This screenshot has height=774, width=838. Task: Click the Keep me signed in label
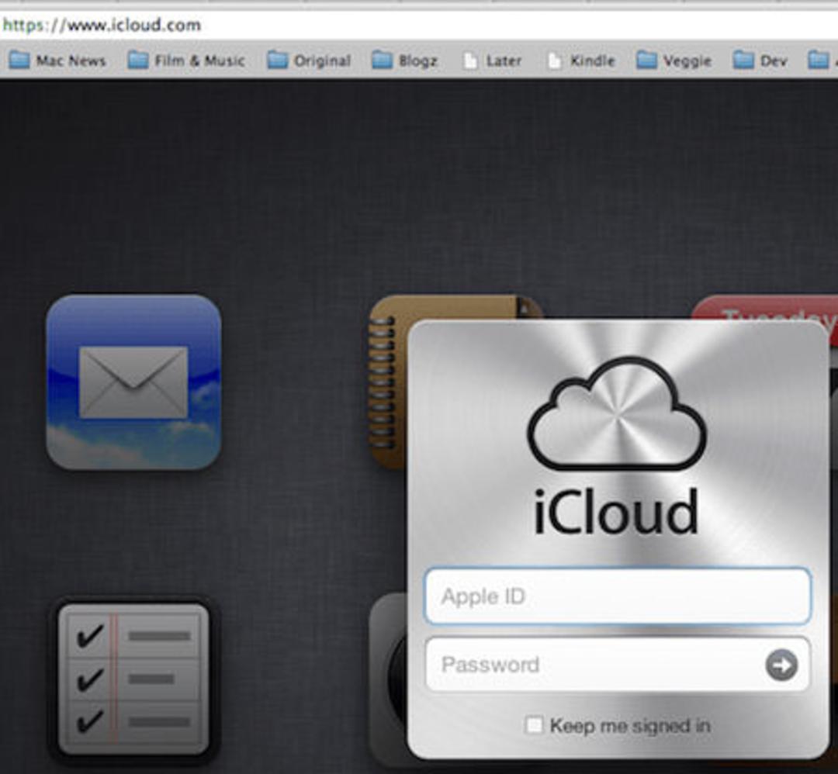(x=631, y=726)
